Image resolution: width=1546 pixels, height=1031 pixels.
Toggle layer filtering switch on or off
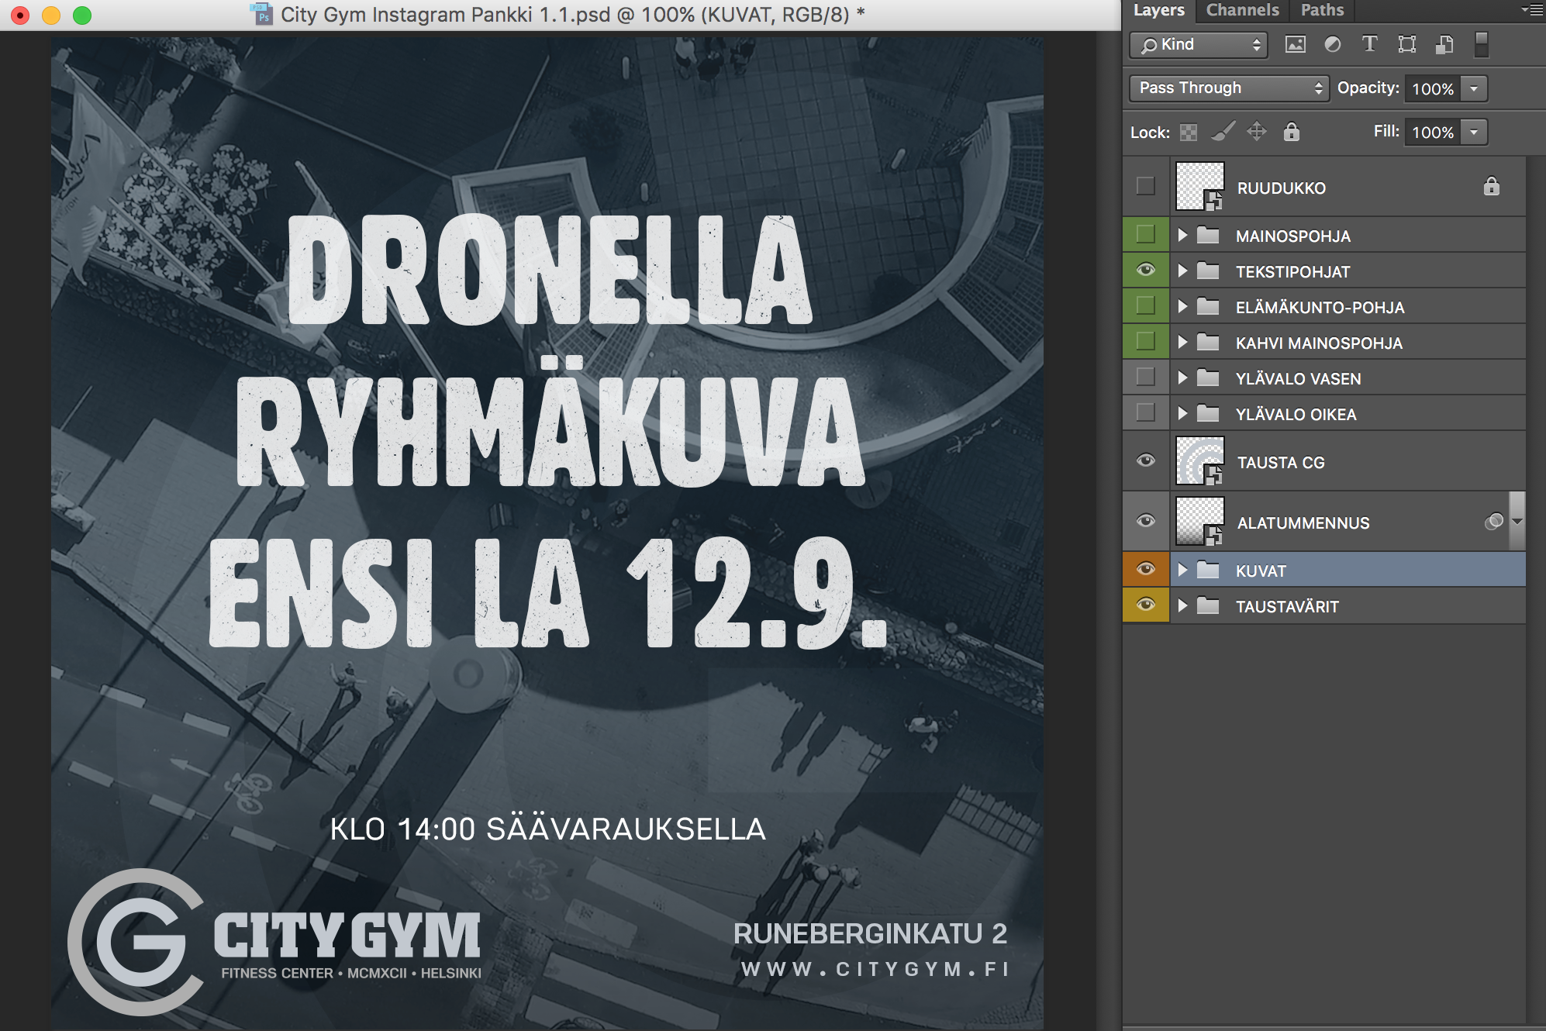1481,44
